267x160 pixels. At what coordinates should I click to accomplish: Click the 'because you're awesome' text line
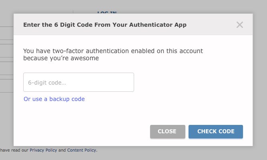[x=61, y=58]
